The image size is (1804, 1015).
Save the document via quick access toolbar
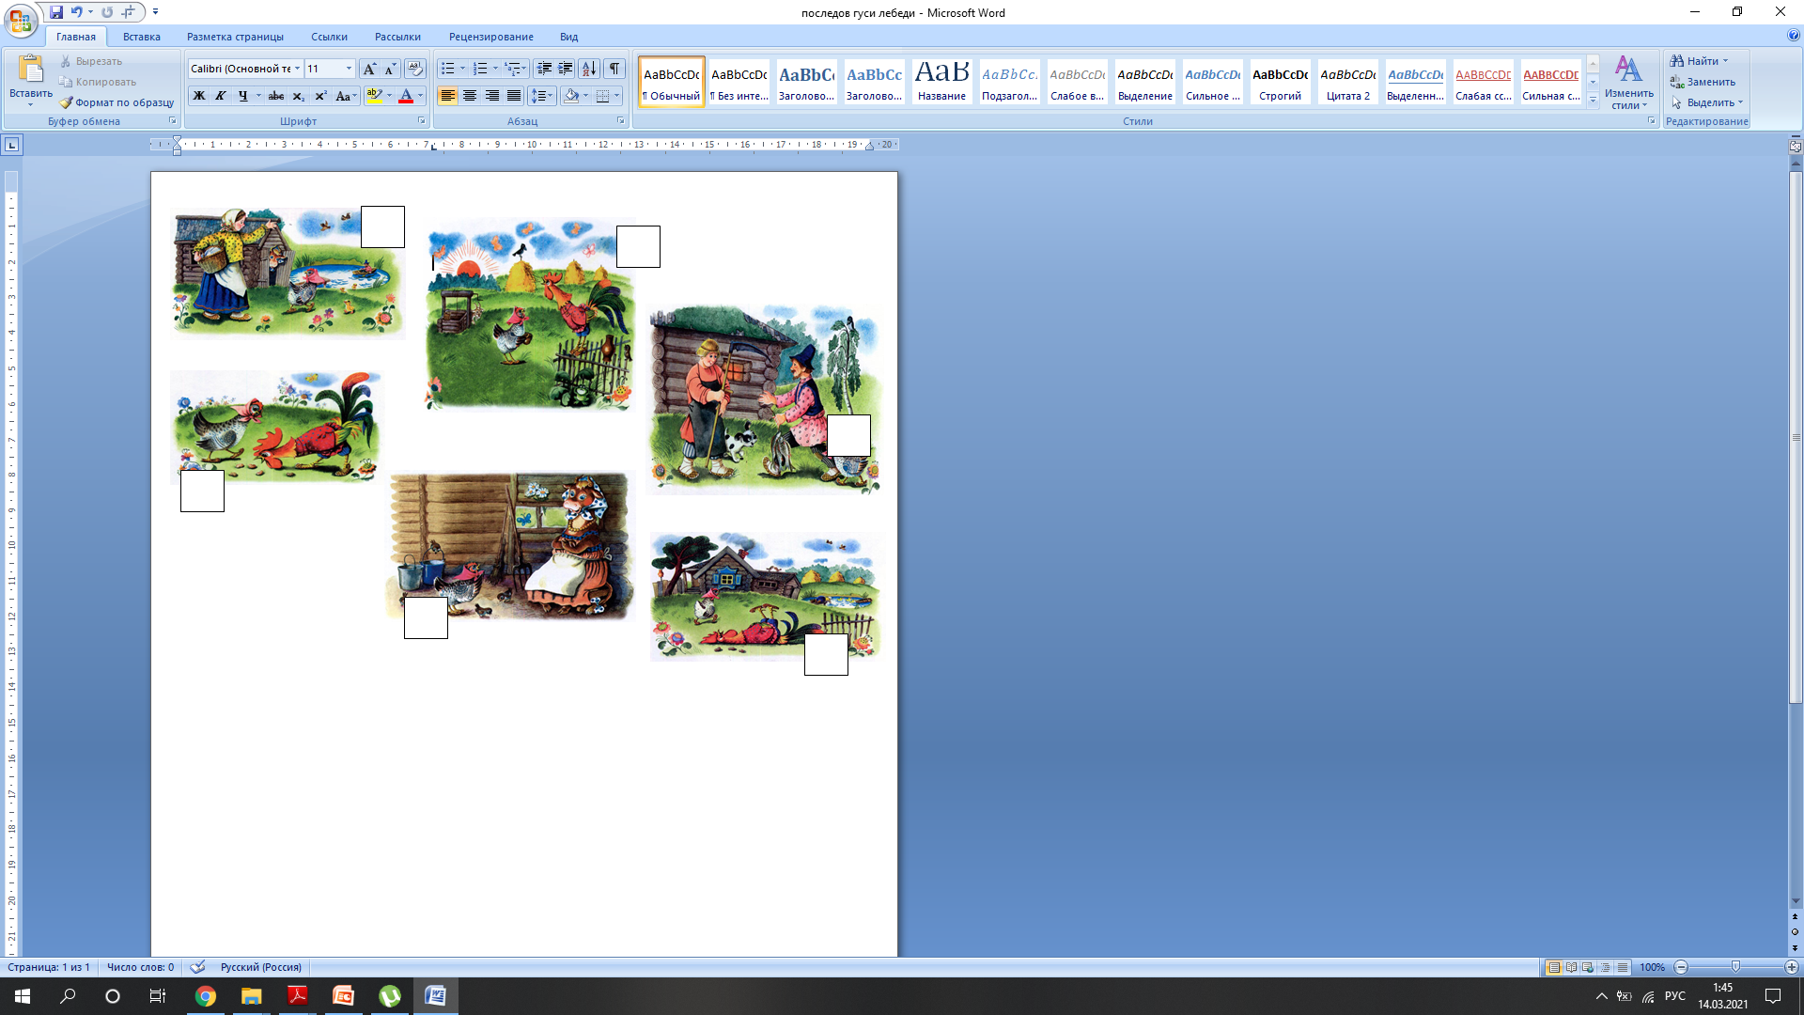point(56,12)
